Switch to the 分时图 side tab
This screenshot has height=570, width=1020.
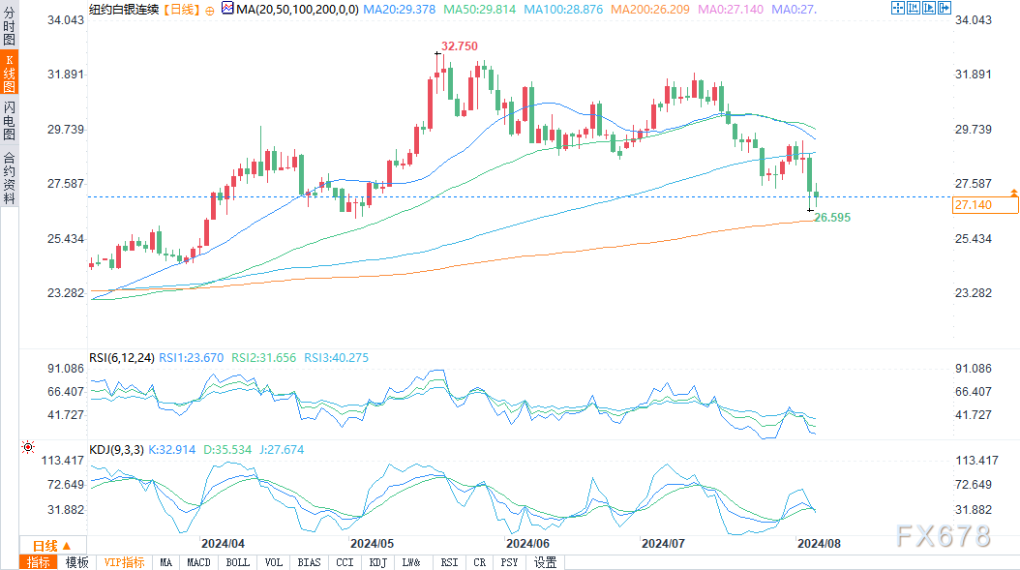pyautogui.click(x=9, y=24)
